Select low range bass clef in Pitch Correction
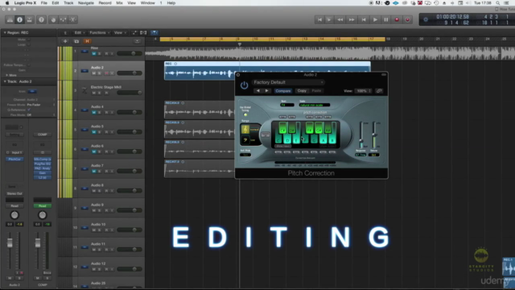 tap(245, 140)
